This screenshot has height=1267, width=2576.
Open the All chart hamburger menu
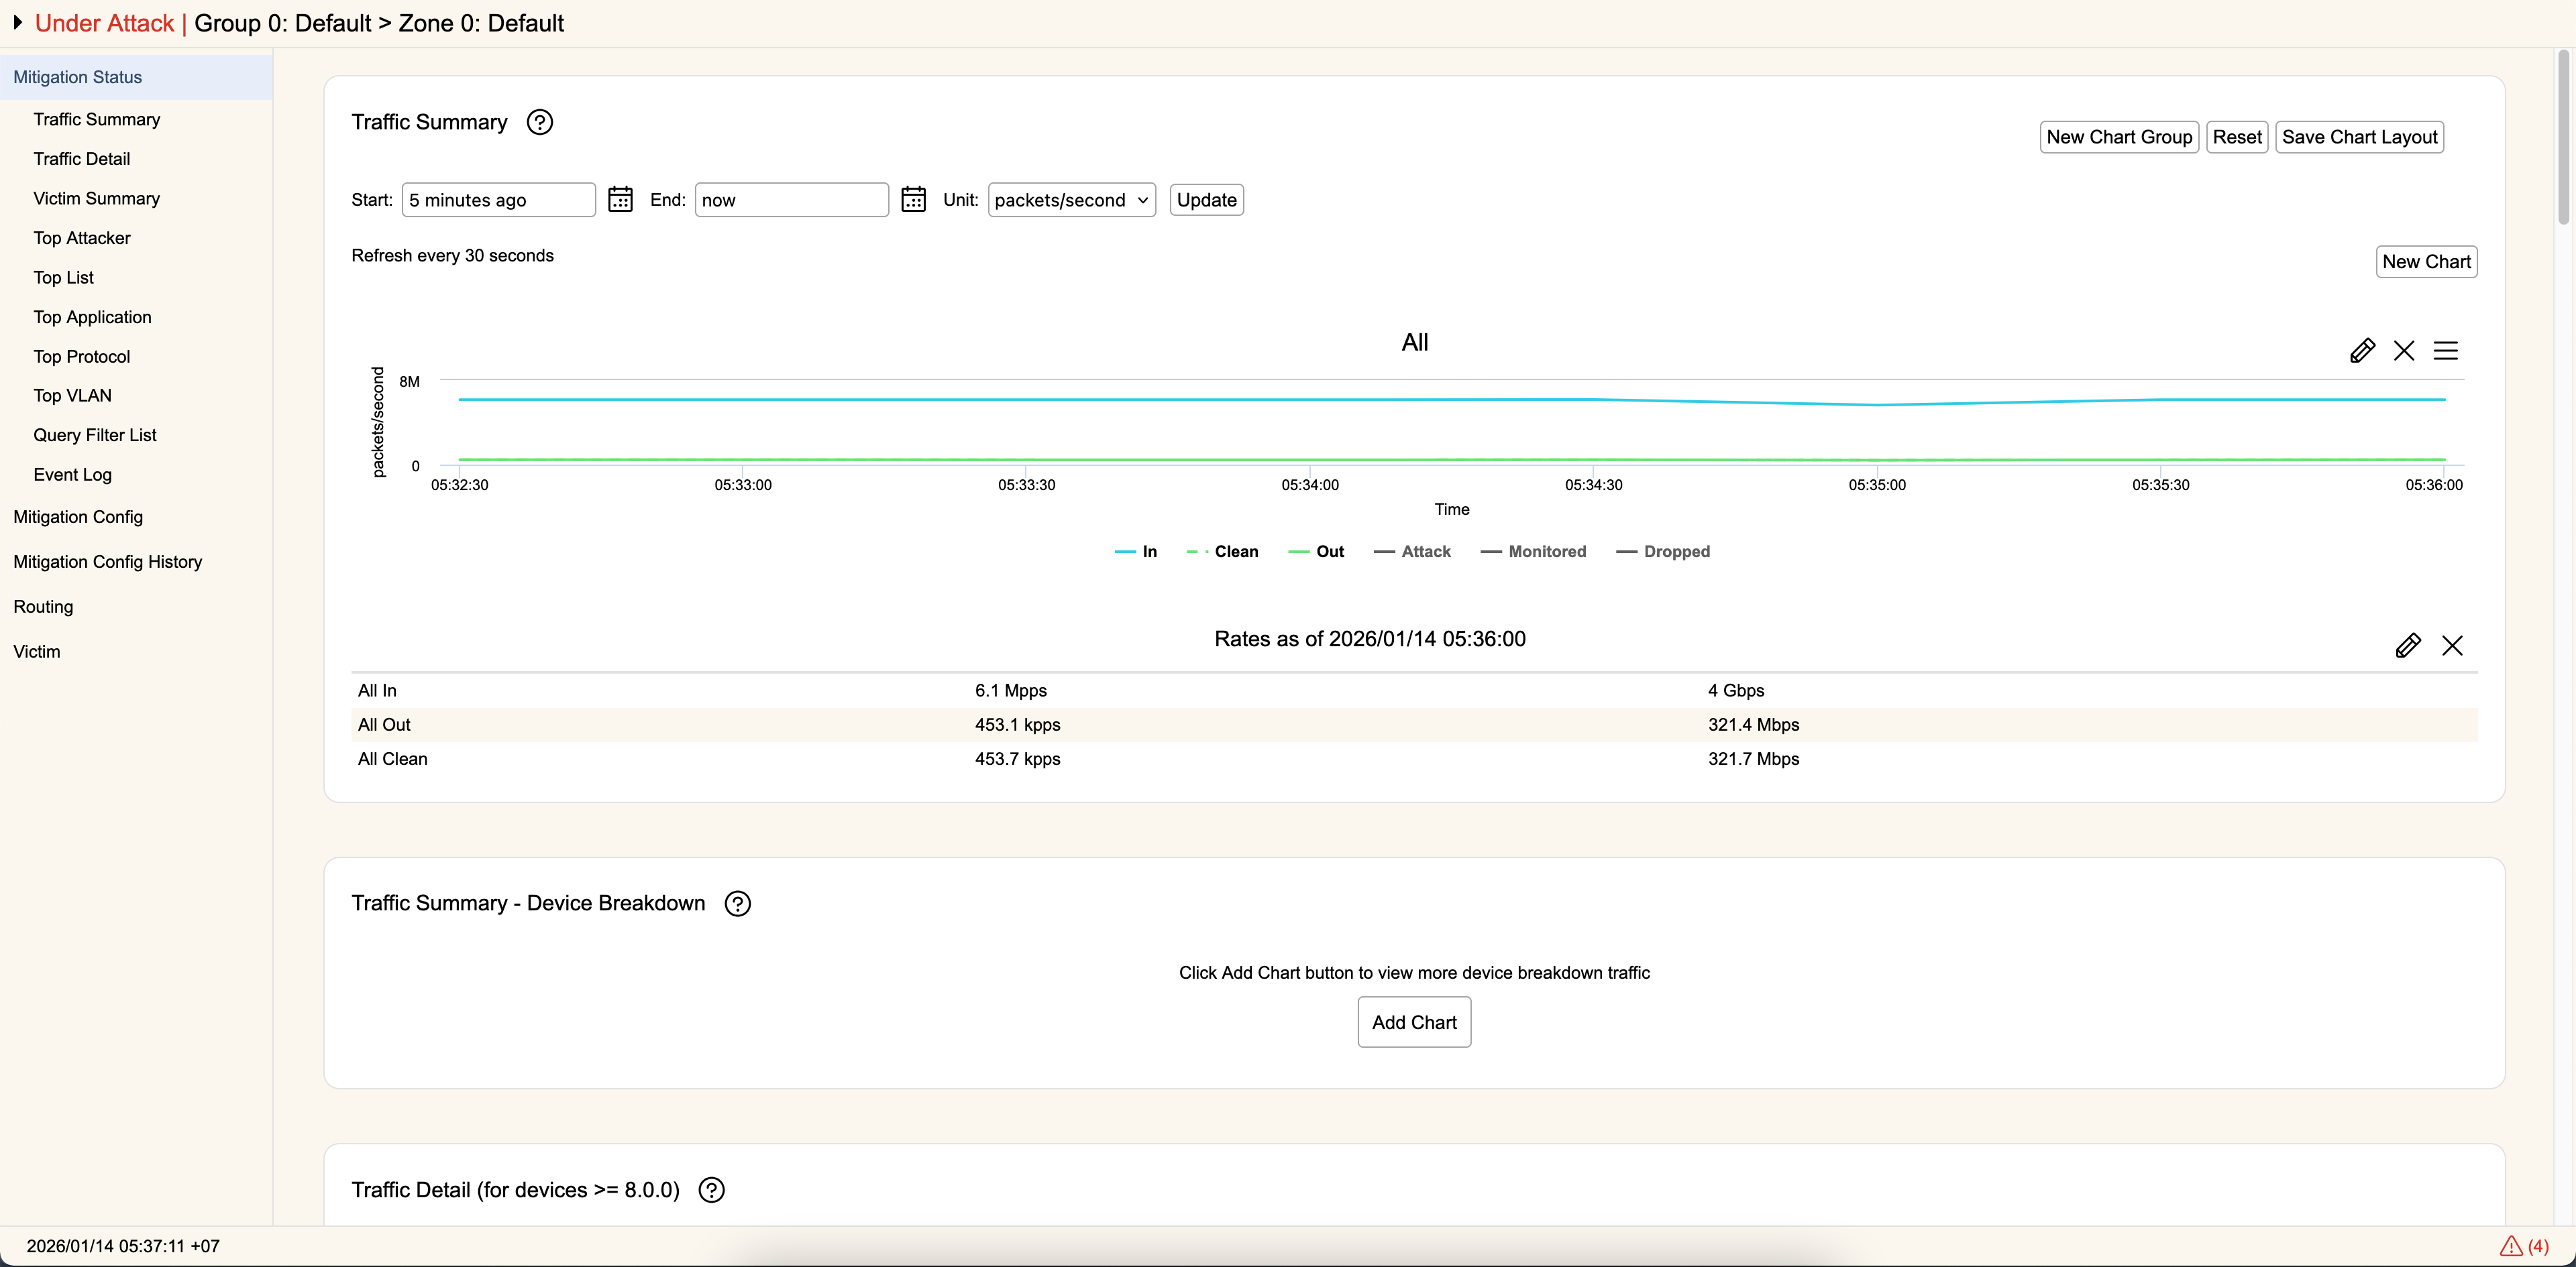(x=2446, y=351)
